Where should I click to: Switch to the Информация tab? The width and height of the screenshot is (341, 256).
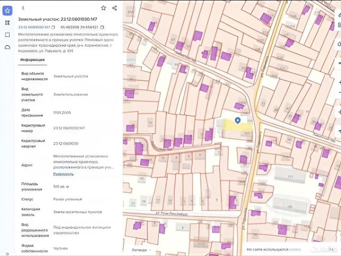coord(33,60)
